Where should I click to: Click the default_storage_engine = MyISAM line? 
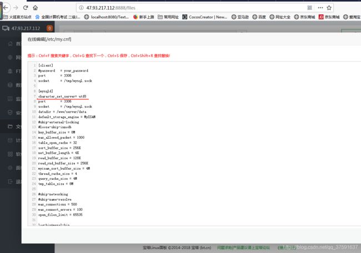(x=67, y=117)
